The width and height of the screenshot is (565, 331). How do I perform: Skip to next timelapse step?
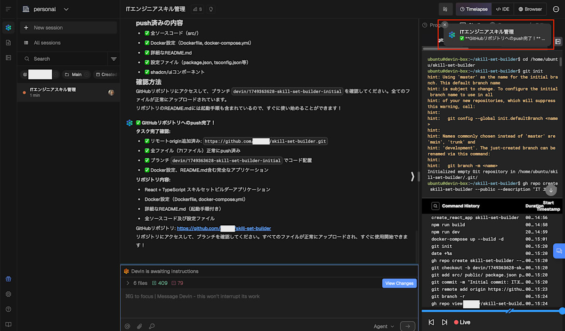[444, 323]
